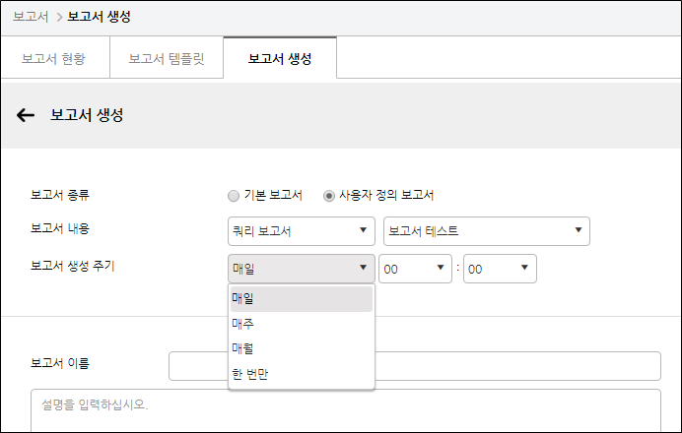This screenshot has height=433, width=682.
Task: Click the 보고서 내용 label
Action: (59, 228)
